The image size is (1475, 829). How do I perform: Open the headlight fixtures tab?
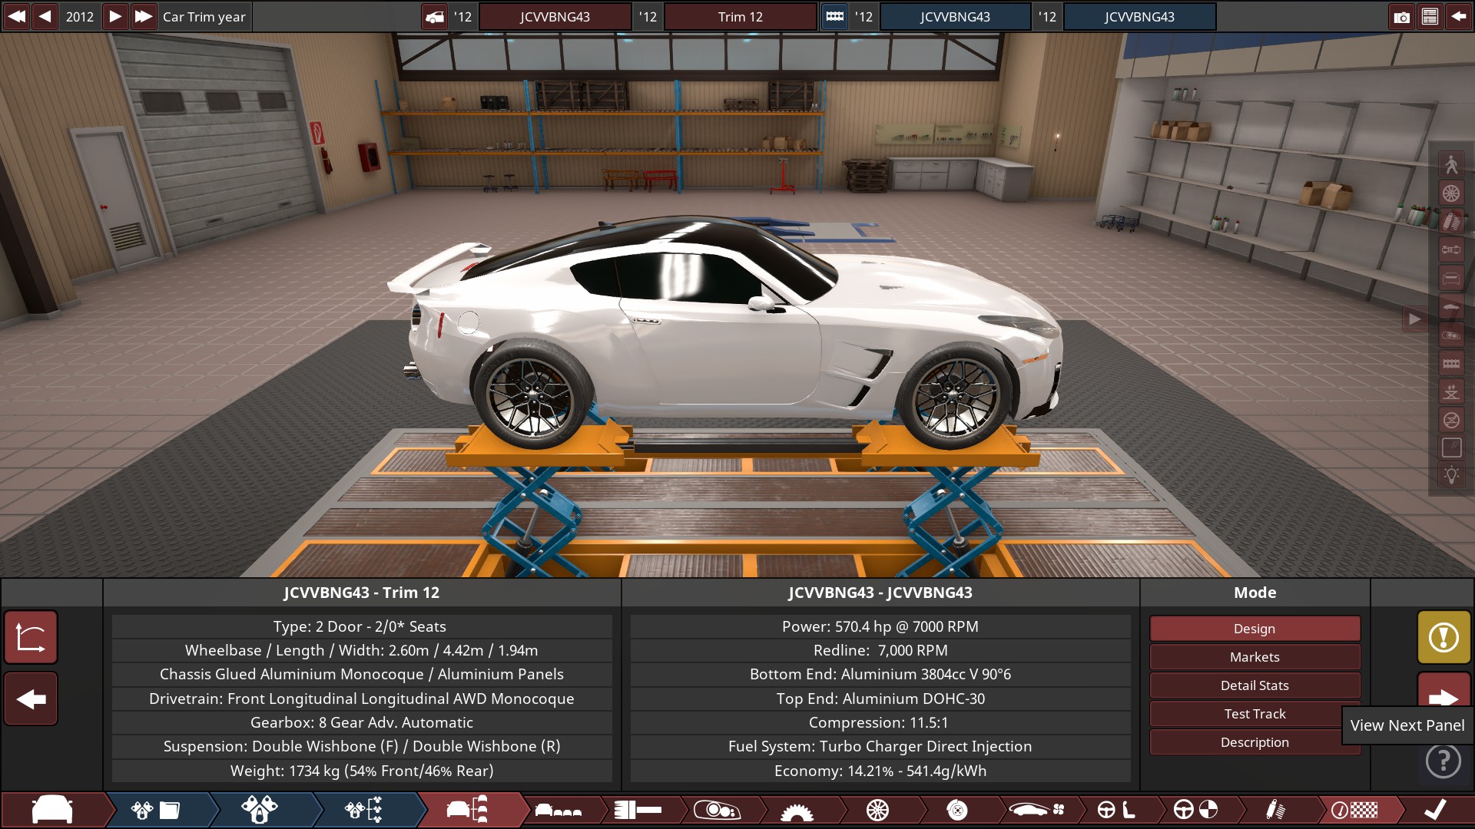click(717, 810)
